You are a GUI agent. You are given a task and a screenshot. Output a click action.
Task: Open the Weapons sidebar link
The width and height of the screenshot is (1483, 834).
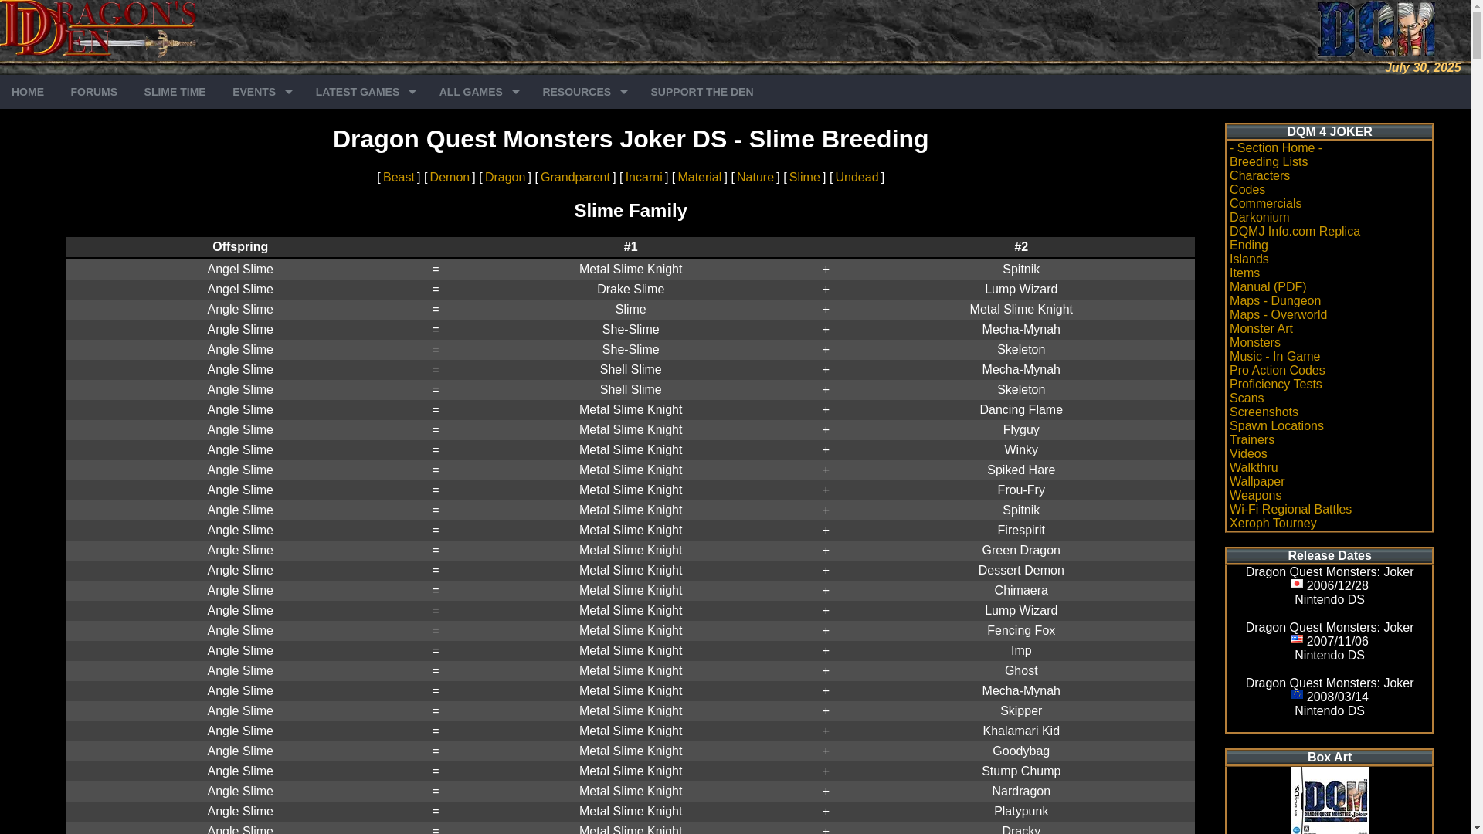pos(1255,496)
